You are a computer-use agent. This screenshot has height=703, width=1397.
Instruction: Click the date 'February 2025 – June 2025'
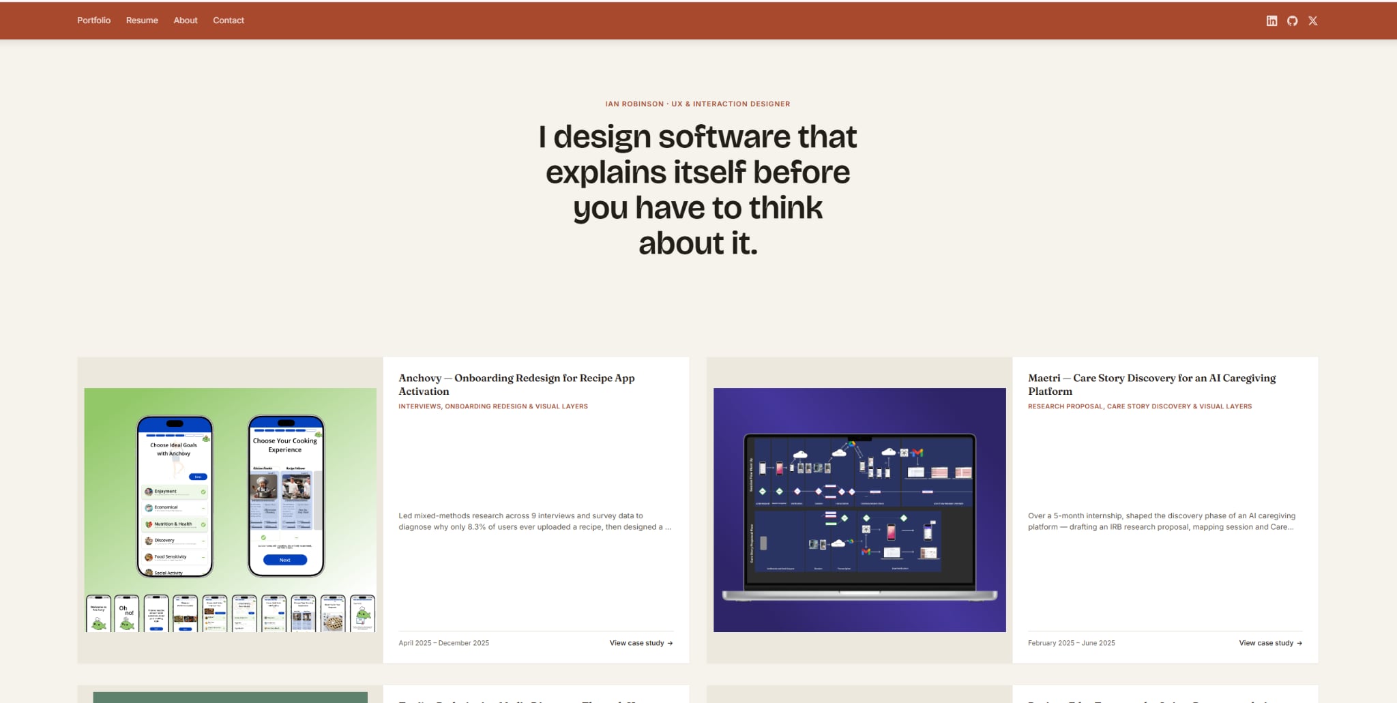(1072, 643)
